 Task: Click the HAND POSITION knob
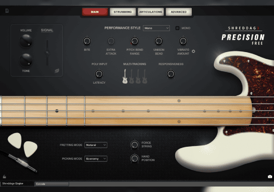134,159
